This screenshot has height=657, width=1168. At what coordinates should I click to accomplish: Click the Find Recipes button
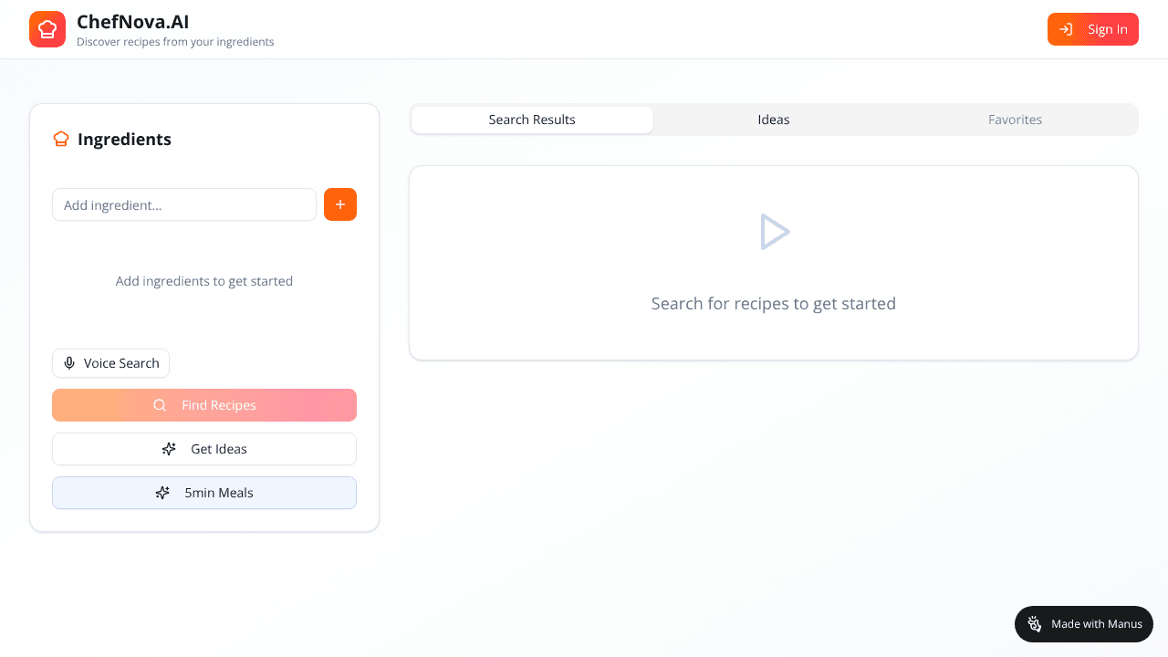coord(204,405)
